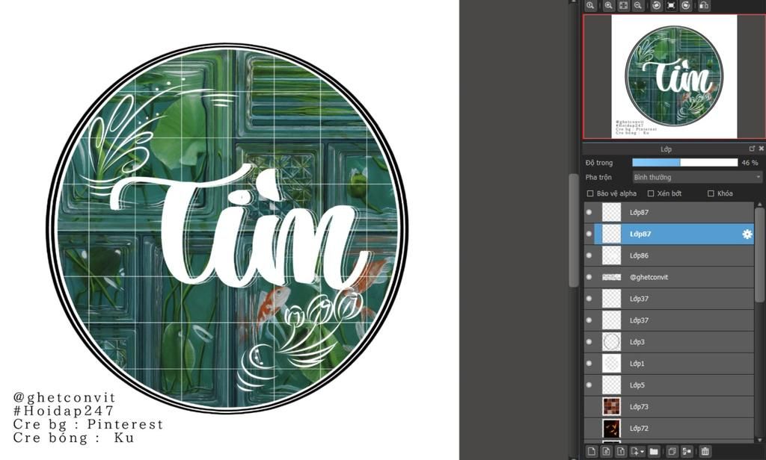Open settings gear for selected Lớp87 layer
766x460 pixels.
tap(747, 234)
